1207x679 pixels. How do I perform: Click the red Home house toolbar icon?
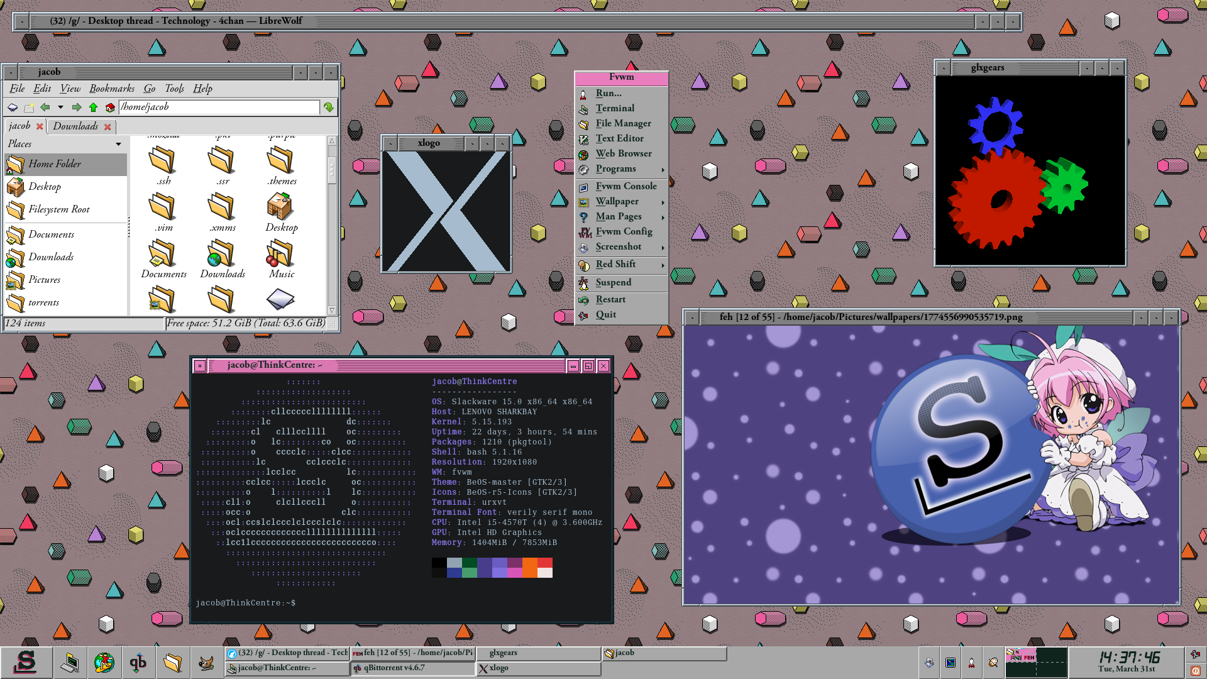tap(110, 108)
